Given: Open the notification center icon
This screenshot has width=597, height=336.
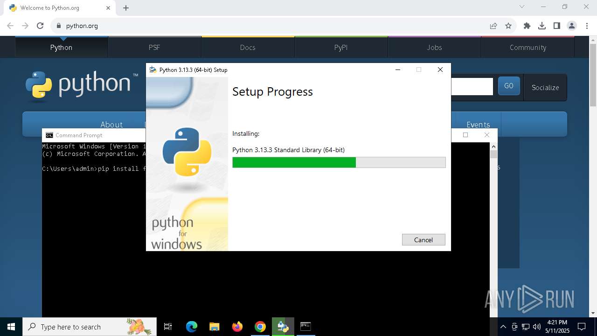Looking at the screenshot, I should click(582, 327).
